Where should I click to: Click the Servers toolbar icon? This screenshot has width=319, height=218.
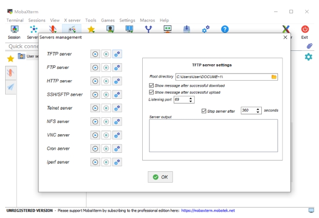pos(33,30)
